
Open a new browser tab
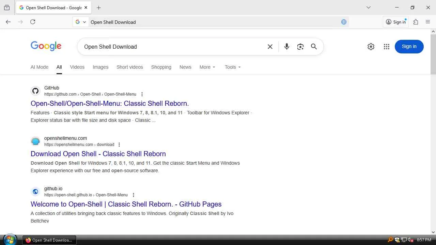click(99, 7)
